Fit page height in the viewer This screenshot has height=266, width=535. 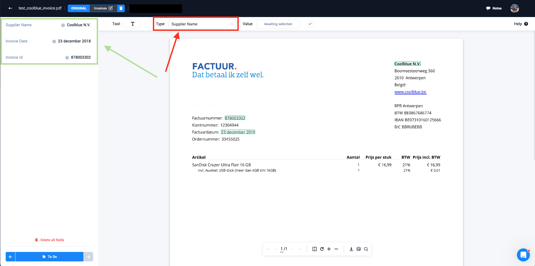(x=315, y=249)
